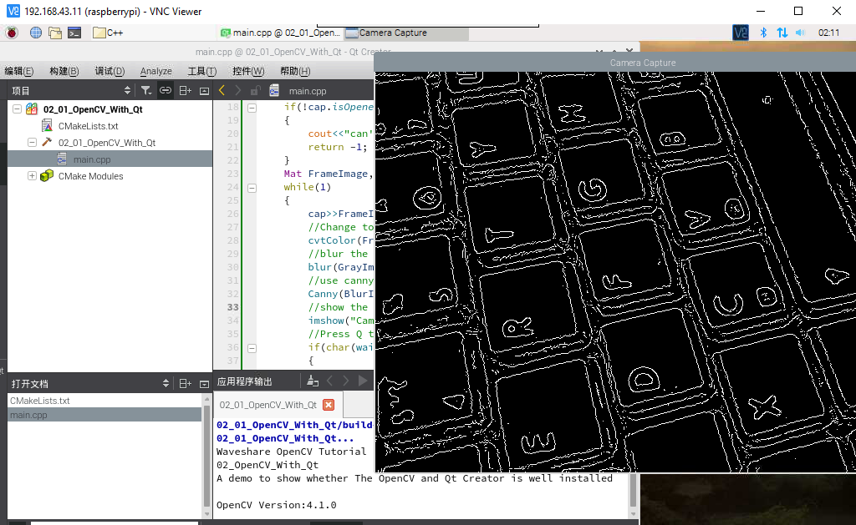Split the projects pane
The image size is (856, 525).
click(x=185, y=90)
